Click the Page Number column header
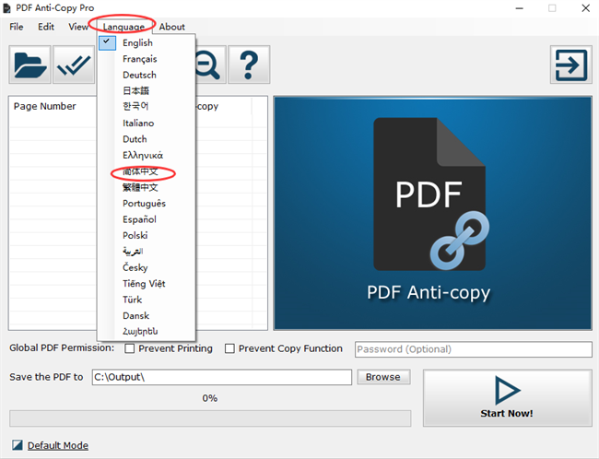 pos(45,106)
